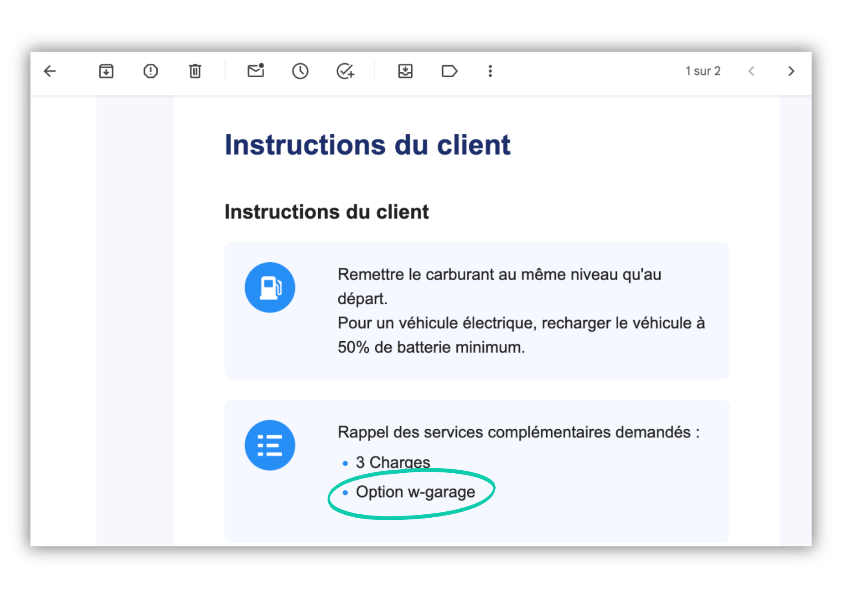Open more options three-dot menu
854x598 pixels.
point(490,71)
